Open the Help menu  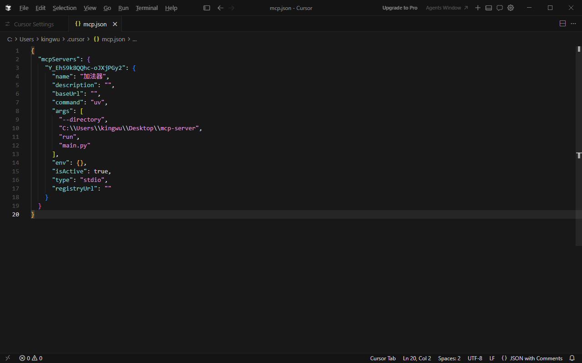coord(171,8)
